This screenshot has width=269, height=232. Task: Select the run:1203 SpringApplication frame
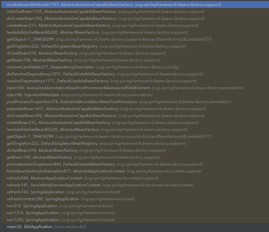tap(135, 220)
